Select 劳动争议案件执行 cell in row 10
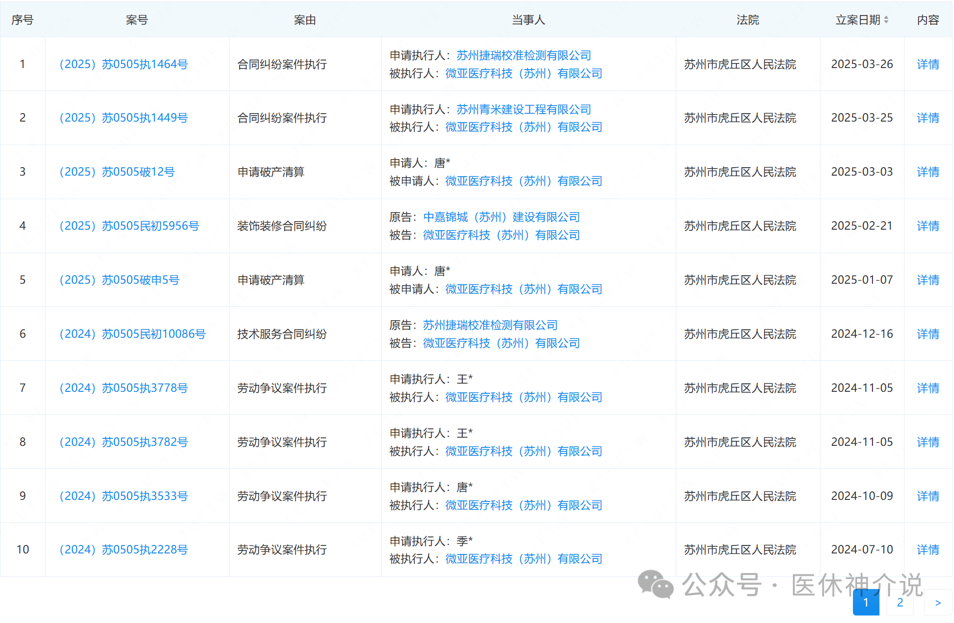This screenshot has width=954, height=623. [282, 549]
